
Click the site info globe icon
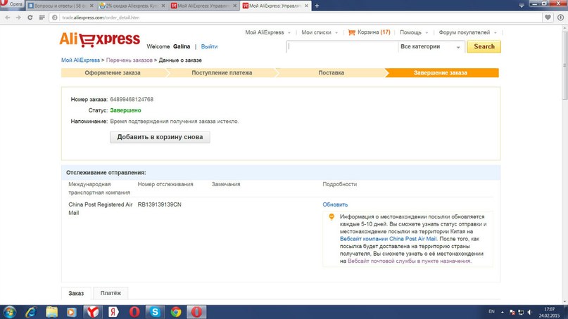point(55,18)
